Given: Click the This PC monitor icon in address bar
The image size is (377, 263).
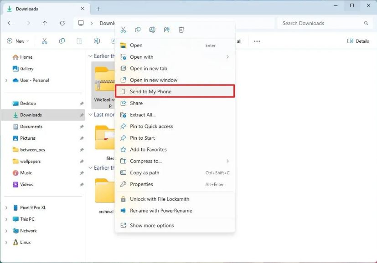Looking at the screenshot, I should click(81, 23).
